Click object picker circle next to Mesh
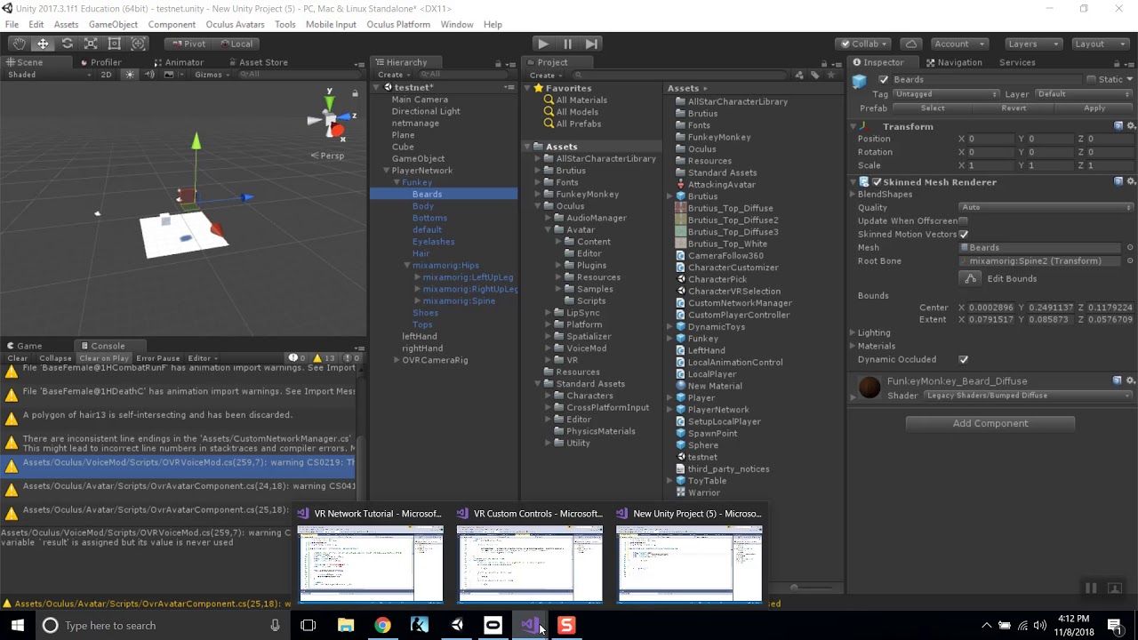This screenshot has width=1138, height=640. point(1130,248)
